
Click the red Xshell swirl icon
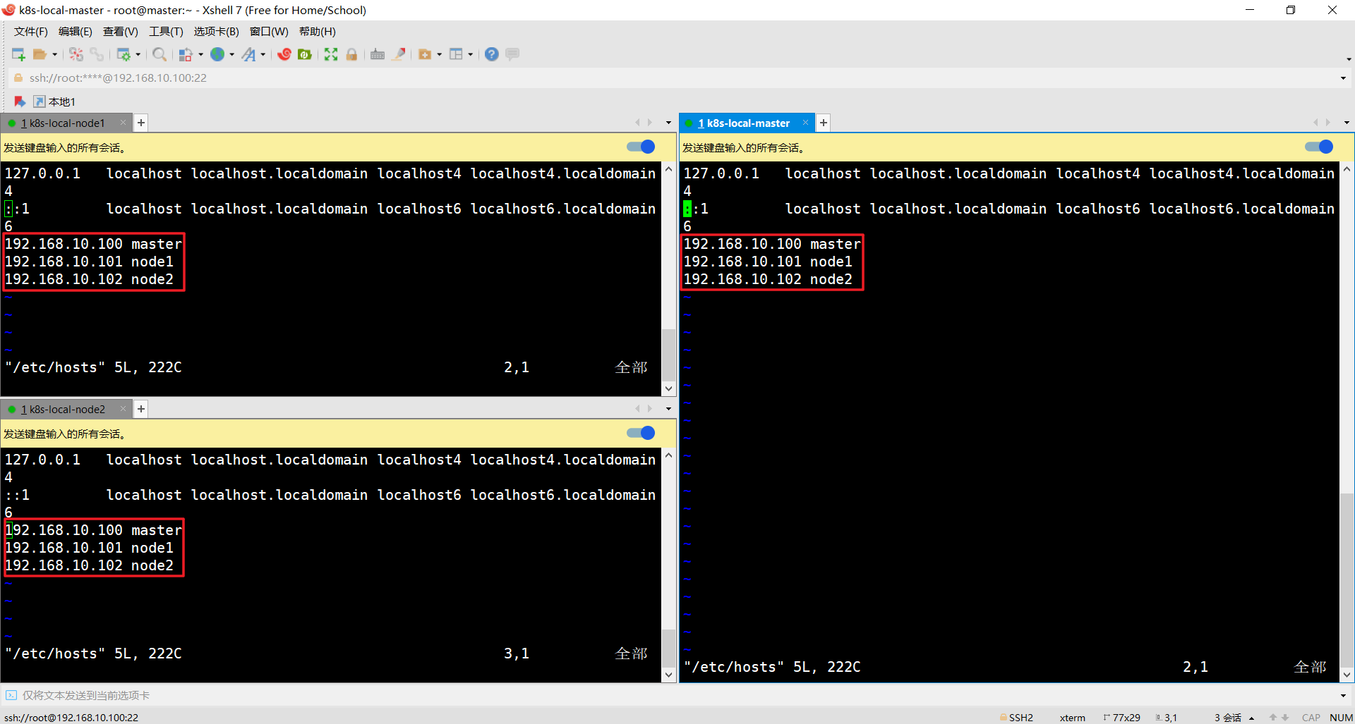(x=284, y=54)
